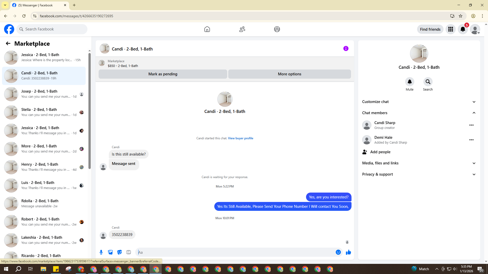This screenshot has height=274, width=488.
Task: Open the purple conversation information icon
Action: coord(346,48)
